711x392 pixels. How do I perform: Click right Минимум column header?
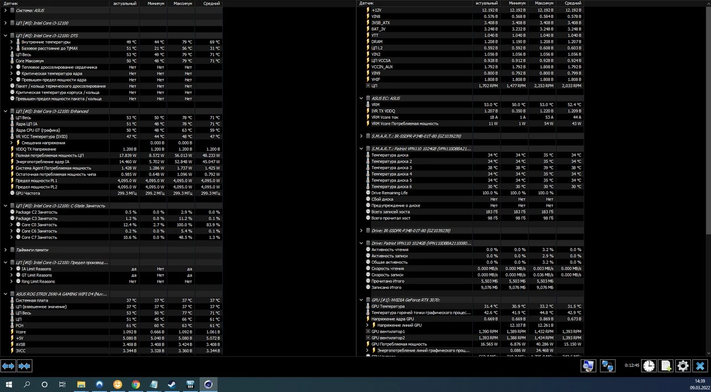514,3
